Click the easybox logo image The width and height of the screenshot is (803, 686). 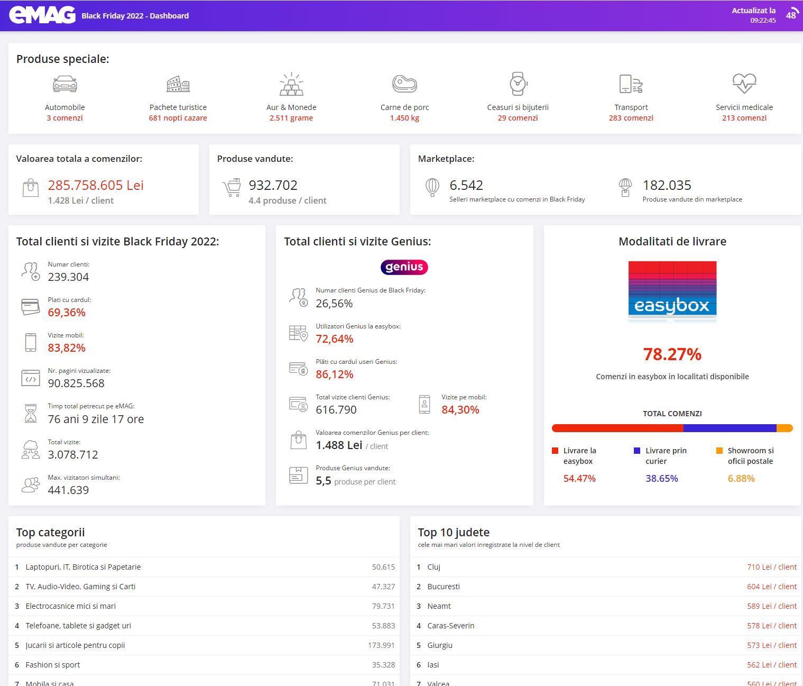pyautogui.click(x=672, y=291)
